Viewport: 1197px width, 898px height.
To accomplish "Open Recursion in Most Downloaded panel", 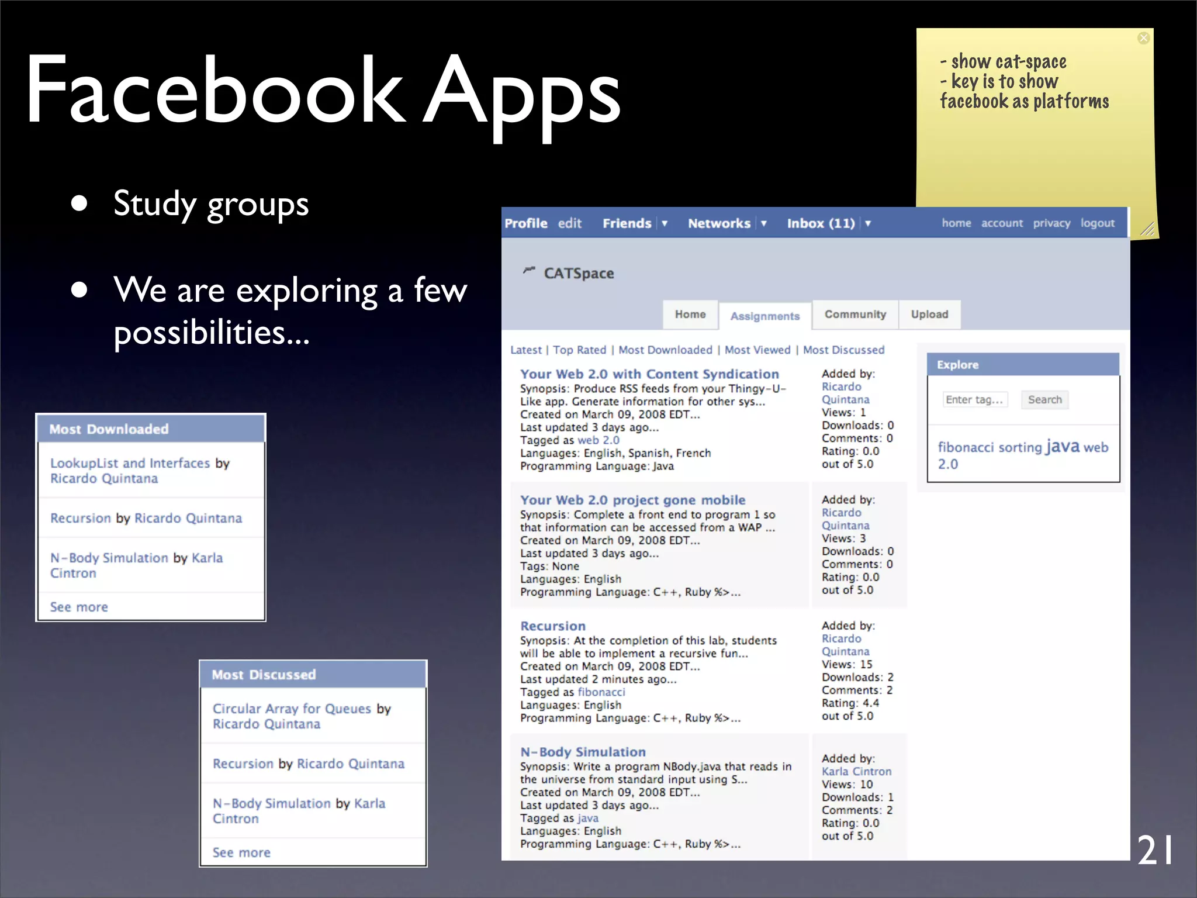I will pyautogui.click(x=80, y=519).
